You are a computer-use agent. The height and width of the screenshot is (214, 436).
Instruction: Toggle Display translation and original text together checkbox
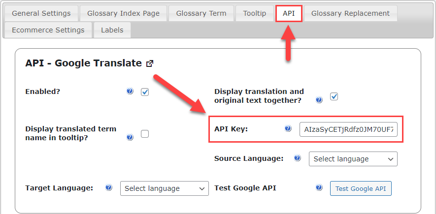(x=334, y=96)
